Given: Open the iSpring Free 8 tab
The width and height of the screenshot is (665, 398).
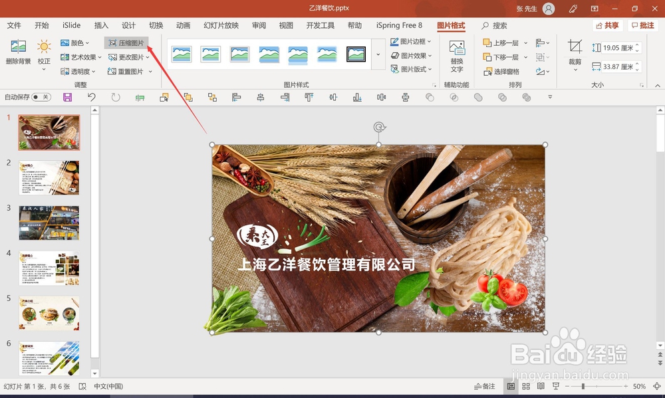Looking at the screenshot, I should pos(399,25).
